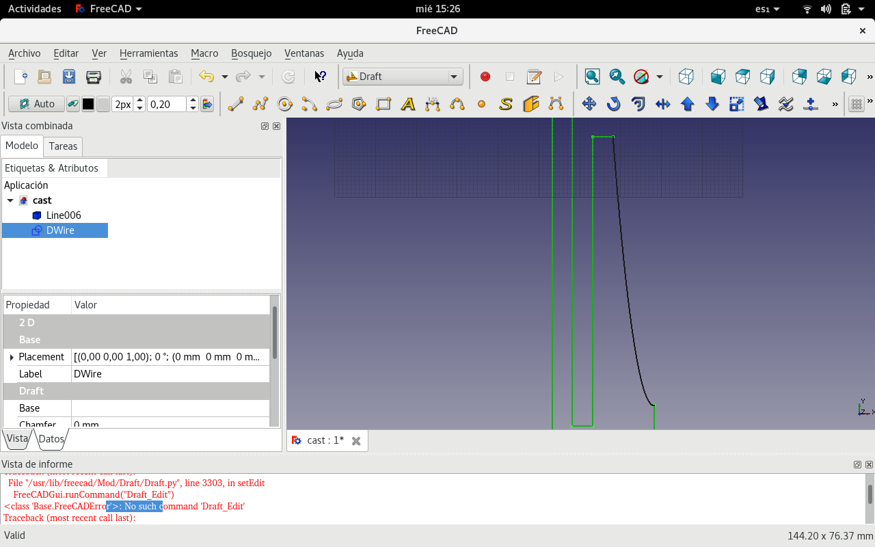The image size is (875, 547).
Task: Set the view to front
Action: point(718,77)
